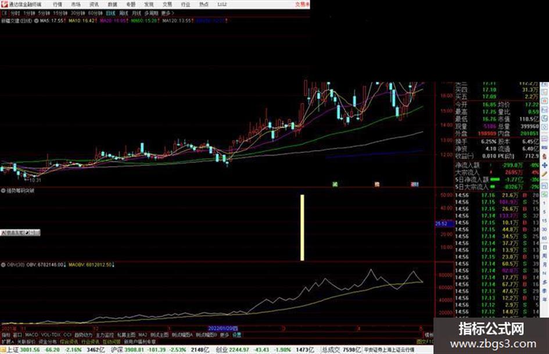Click the 上证 index in status bar
This screenshot has width=549, height=354.
[13, 350]
